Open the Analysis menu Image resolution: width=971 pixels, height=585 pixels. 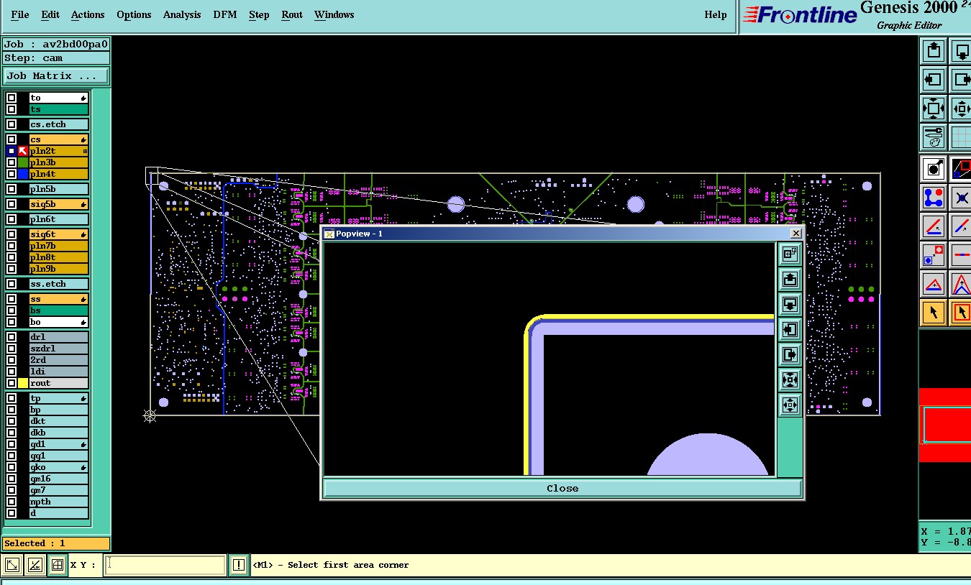click(x=182, y=14)
